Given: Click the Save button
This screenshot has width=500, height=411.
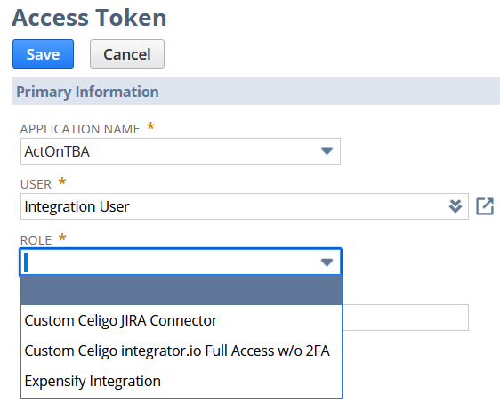Looking at the screenshot, I should [x=43, y=54].
